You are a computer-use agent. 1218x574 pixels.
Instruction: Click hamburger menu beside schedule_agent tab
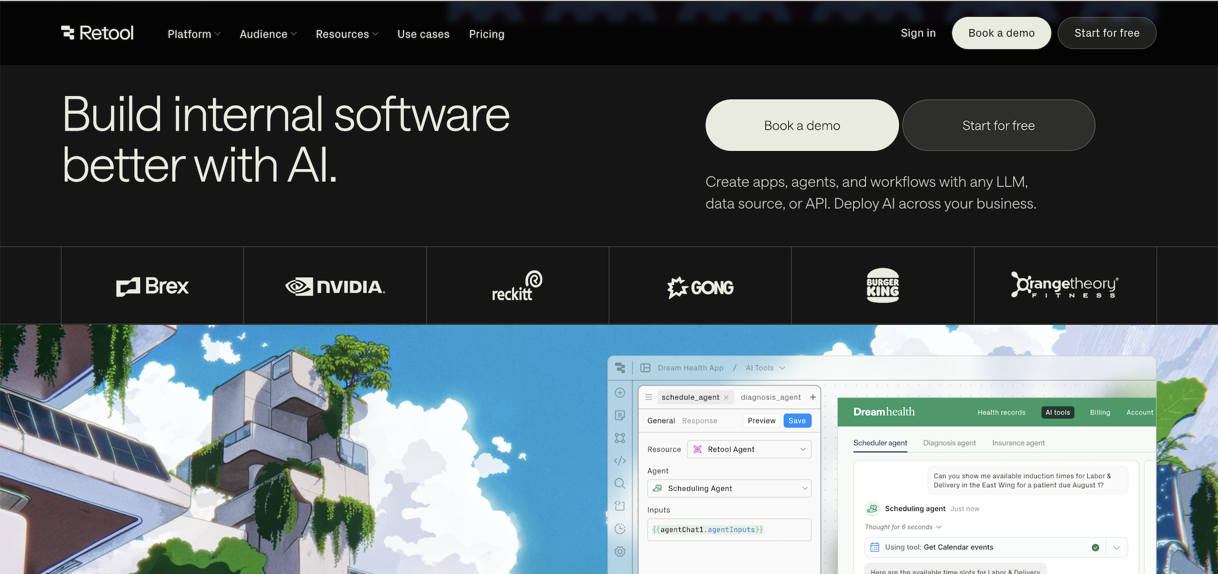[649, 397]
